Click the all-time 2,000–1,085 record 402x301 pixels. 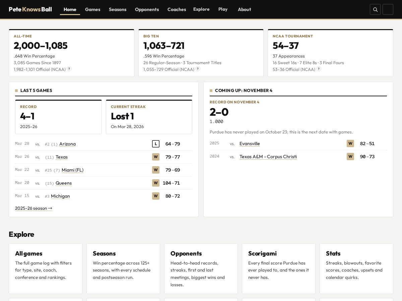tap(41, 45)
